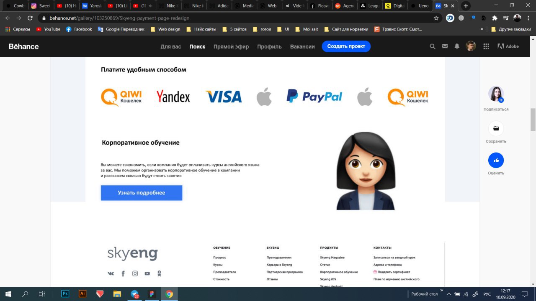Screen dimensions: 536x301
Task: Open the Подарить сертификат link
Action: (392, 272)
